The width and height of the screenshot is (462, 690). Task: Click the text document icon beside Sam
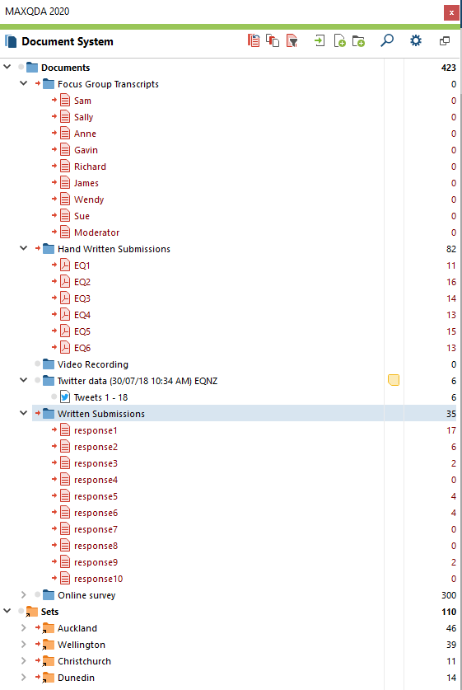click(x=65, y=101)
